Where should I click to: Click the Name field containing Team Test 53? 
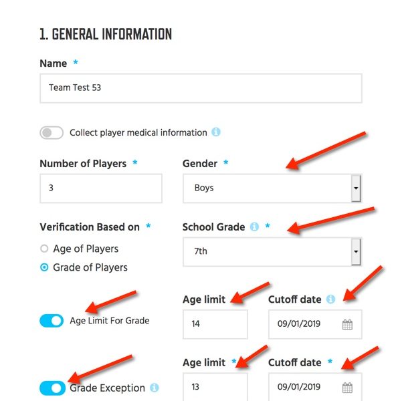point(201,88)
